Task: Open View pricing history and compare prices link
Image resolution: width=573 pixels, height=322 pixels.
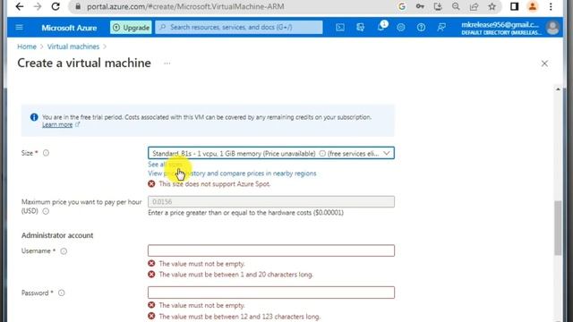Action: coord(232,174)
